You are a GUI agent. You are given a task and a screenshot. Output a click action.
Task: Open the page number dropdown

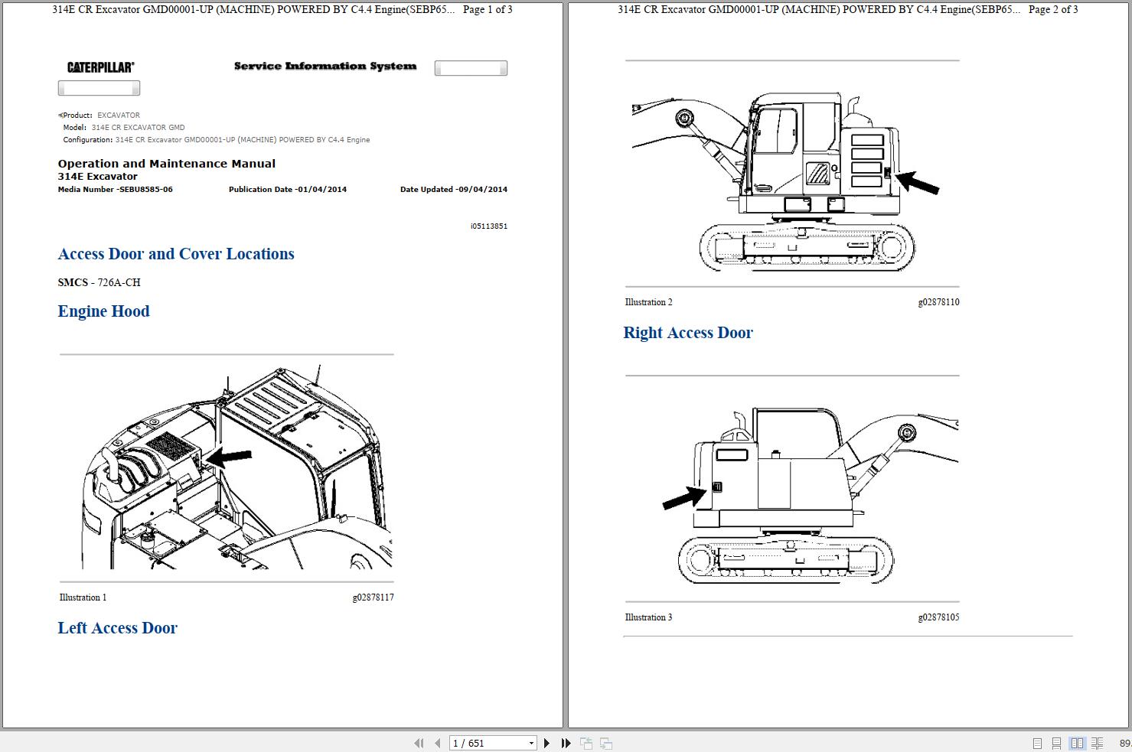[x=530, y=743]
